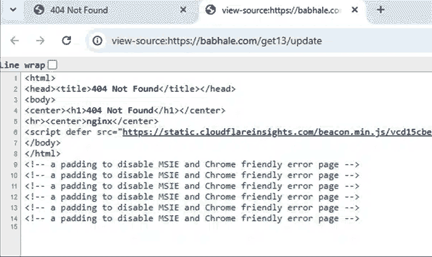The image size is (432, 257).
Task: Go back using the back arrow
Action: point(15,41)
